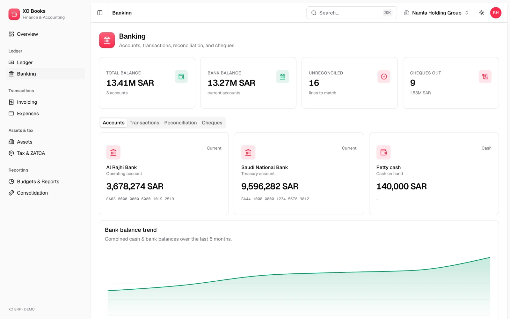Viewport: 510px width, 319px height.
Task: Open the Invoicing page
Action: pos(45,102)
